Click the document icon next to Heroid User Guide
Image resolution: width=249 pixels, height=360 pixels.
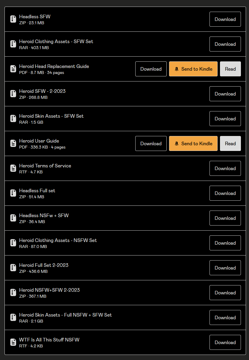13,143
